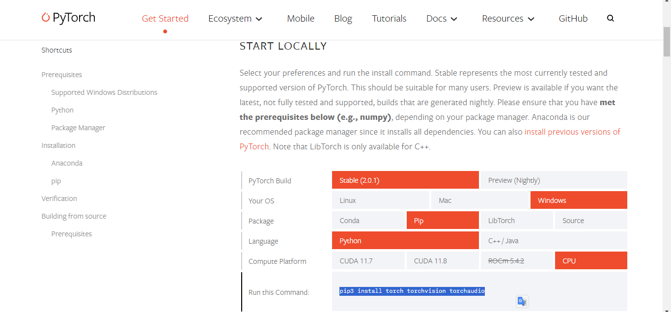Open the Blog nav item
Screen dimensions: 671x312
343,18
